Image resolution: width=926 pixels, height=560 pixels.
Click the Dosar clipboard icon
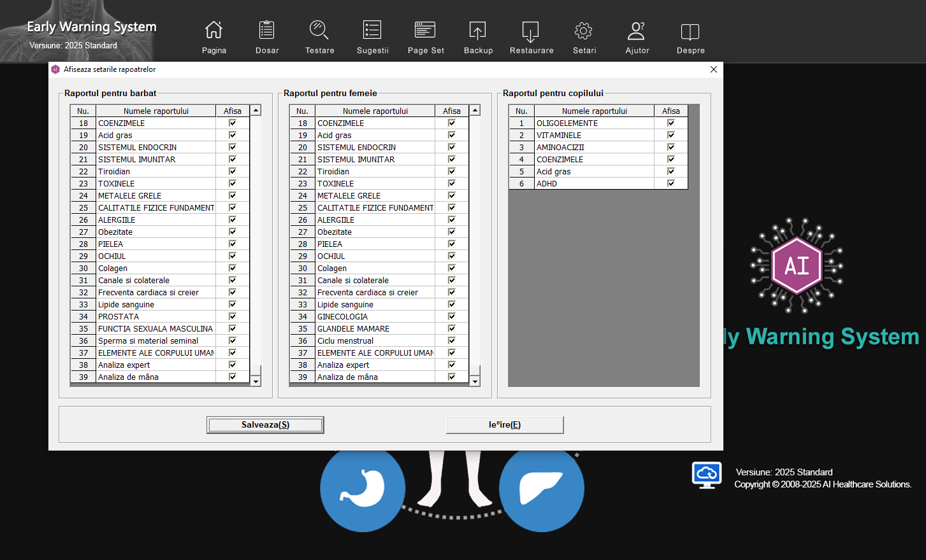(x=266, y=31)
